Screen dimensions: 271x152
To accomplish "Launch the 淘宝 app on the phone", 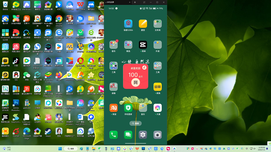I will [x=113, y=108].
